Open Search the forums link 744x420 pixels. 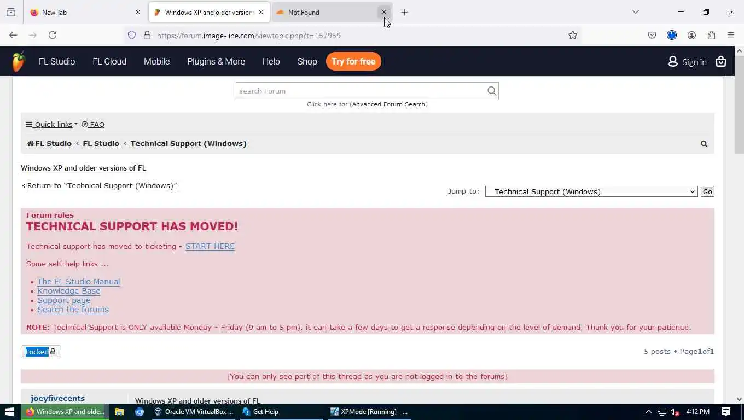pos(73,310)
